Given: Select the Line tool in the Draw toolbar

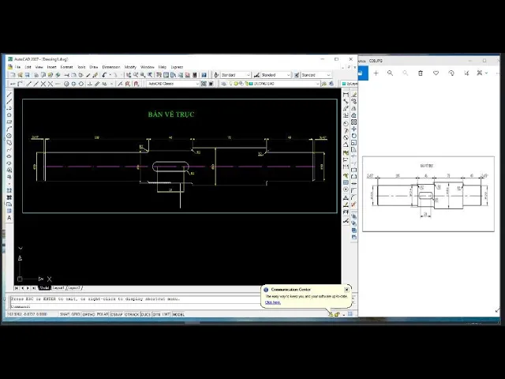Looking at the screenshot, I should point(9,95).
